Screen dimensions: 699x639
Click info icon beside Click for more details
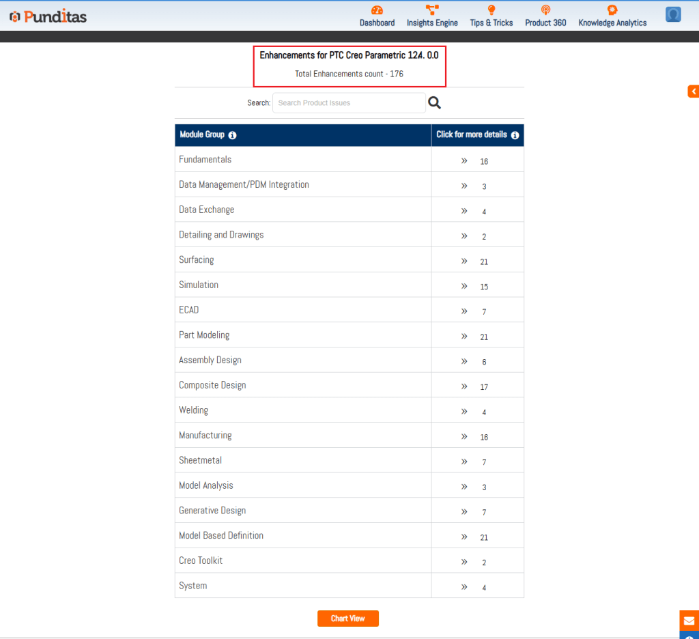(515, 135)
